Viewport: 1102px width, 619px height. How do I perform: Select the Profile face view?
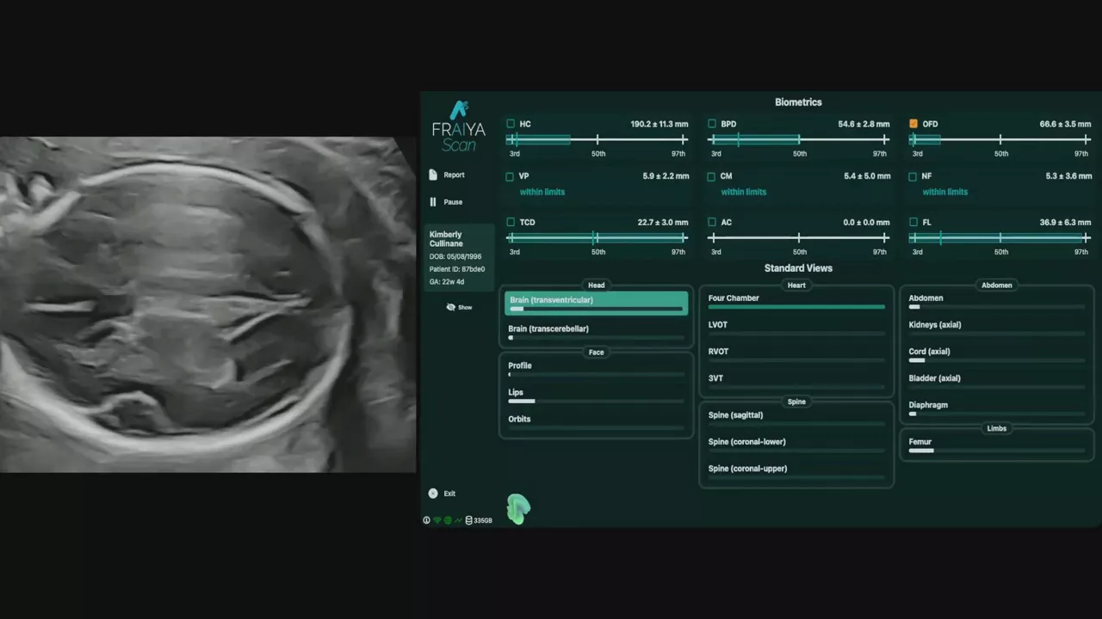596,369
